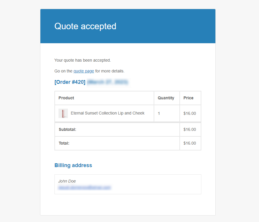The image size is (259, 222).
Task: Click the Quantity column header
Action: coord(166,98)
